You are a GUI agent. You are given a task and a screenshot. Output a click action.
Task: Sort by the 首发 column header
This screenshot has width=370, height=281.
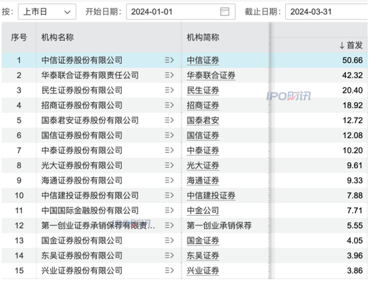tap(351, 45)
